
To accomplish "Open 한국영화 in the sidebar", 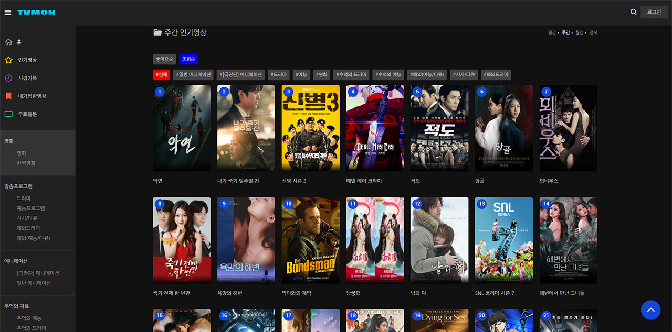I will tap(26, 163).
